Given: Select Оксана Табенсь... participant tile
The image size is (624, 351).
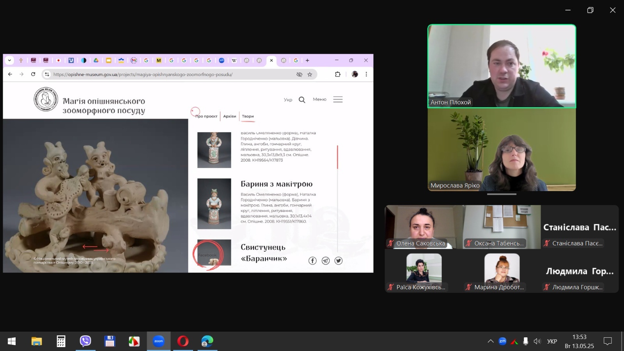Looking at the screenshot, I should coord(502,227).
